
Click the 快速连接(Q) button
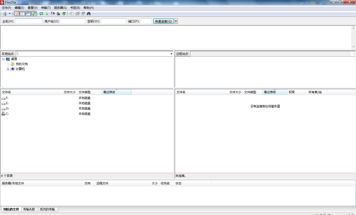pyautogui.click(x=163, y=21)
